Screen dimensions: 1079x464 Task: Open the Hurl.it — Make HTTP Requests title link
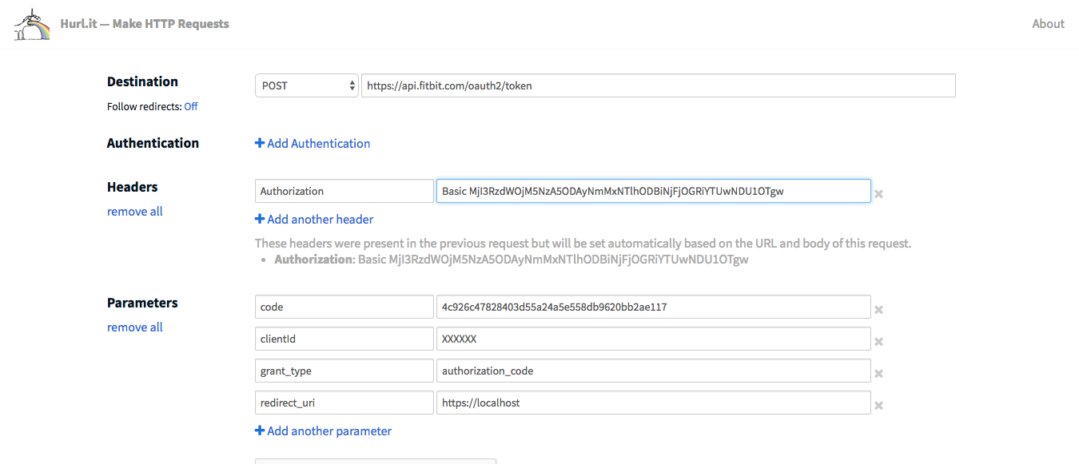[x=145, y=24]
